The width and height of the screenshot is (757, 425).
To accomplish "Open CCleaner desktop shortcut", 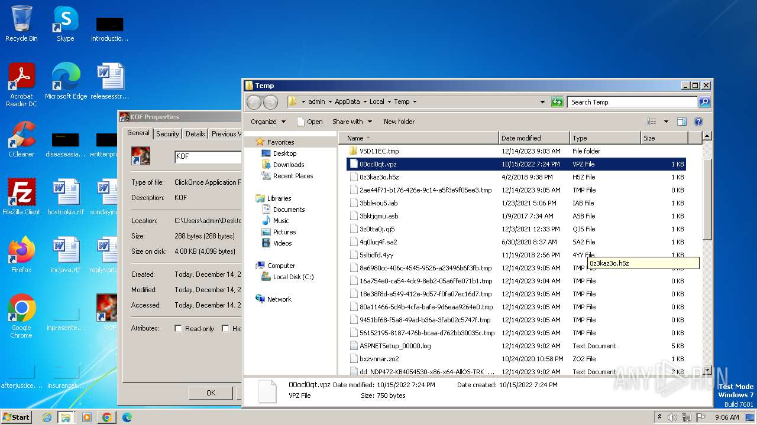I will click(21, 139).
